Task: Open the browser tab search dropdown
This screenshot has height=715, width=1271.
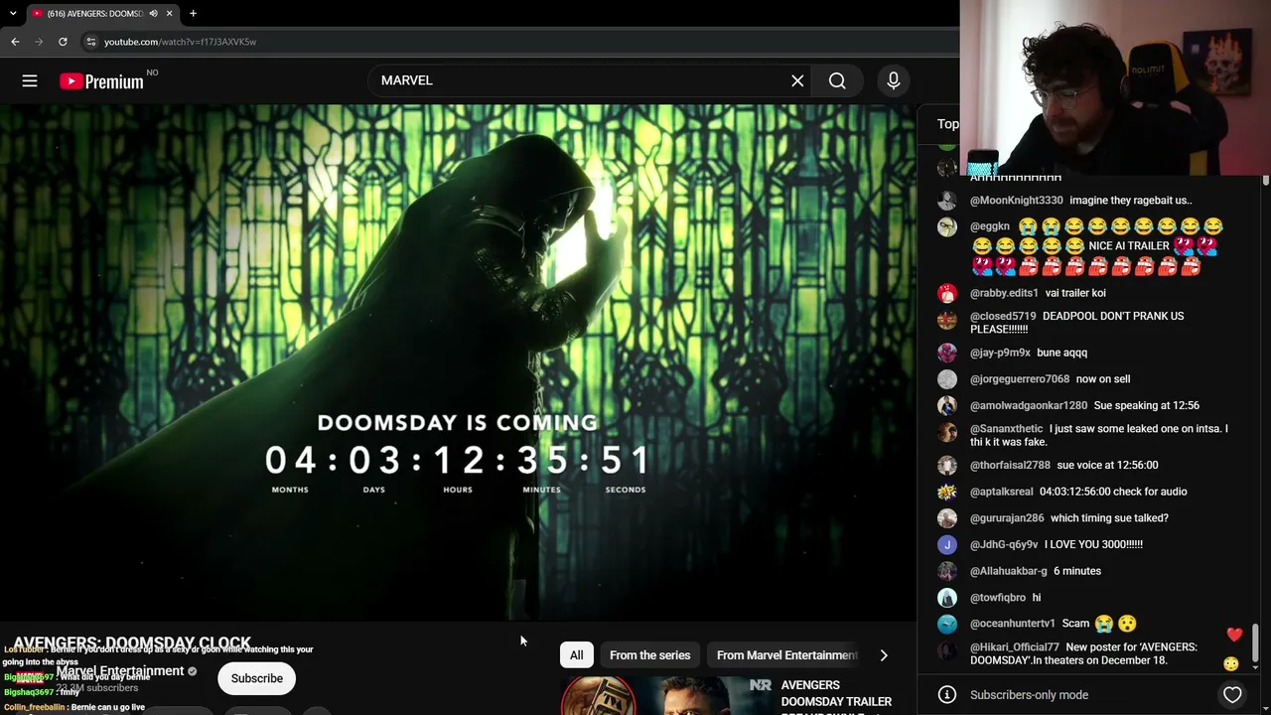Action: pyautogui.click(x=13, y=14)
